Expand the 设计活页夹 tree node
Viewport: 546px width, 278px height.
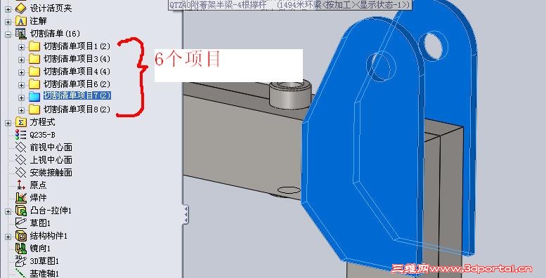(8, 8)
